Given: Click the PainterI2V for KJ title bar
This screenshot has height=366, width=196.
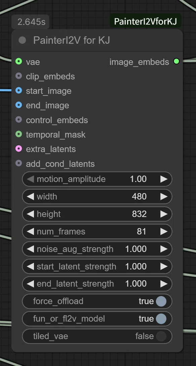Looking at the screenshot, I should click(x=97, y=40).
